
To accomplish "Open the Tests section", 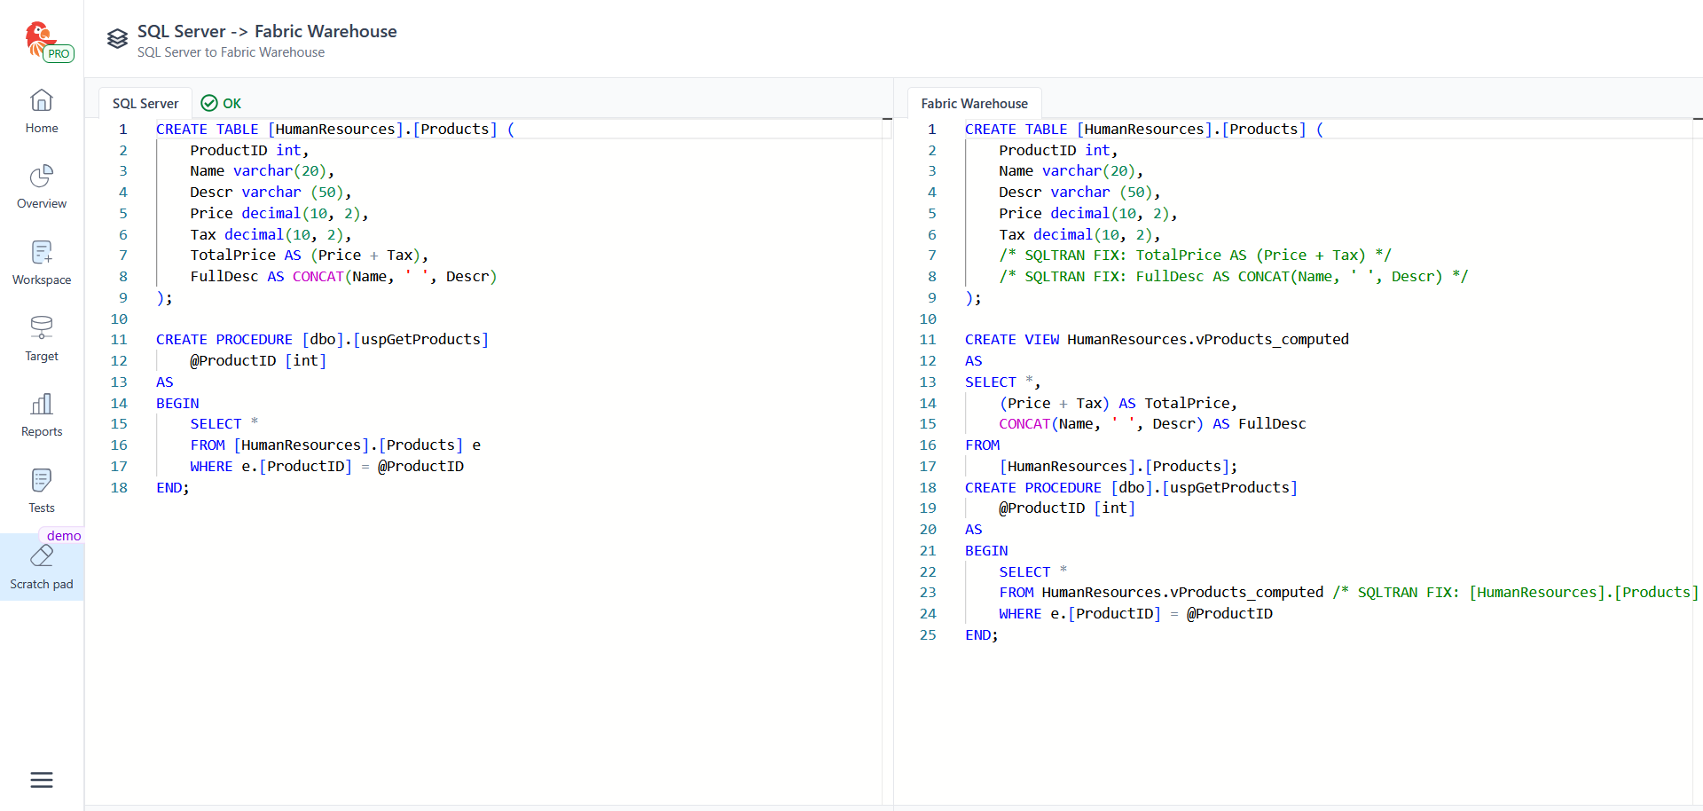I will point(42,491).
